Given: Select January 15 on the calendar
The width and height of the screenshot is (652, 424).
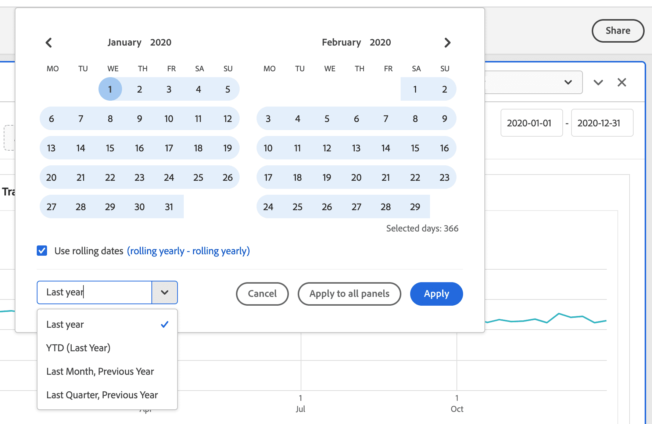Looking at the screenshot, I should coord(110,148).
